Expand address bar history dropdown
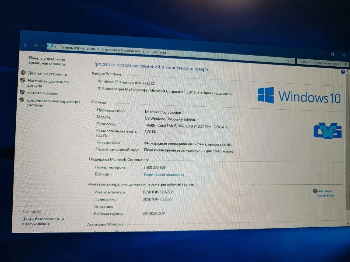The height and width of the screenshot is (262, 350). [x=288, y=61]
